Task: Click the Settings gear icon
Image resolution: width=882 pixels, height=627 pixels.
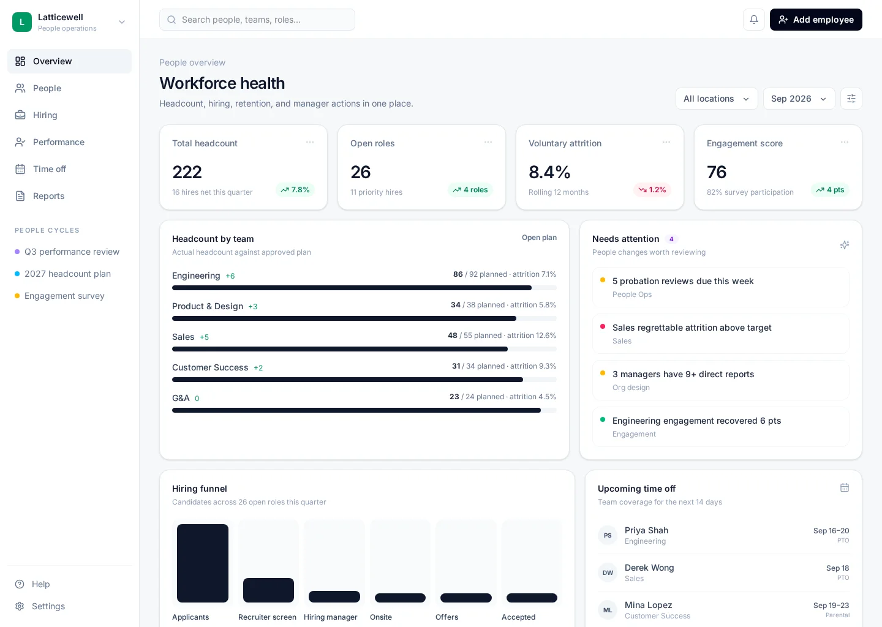Action: click(20, 606)
